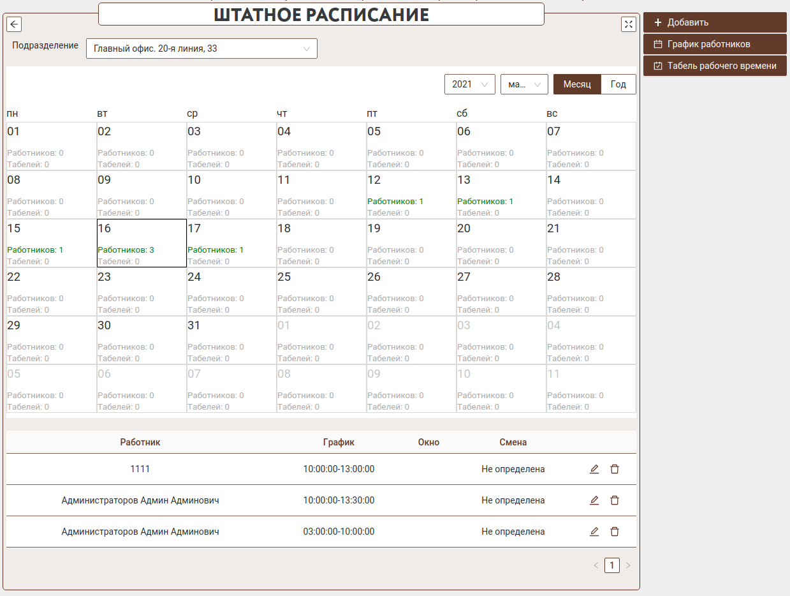The image size is (790, 596).
Task: Click the Добавить button
Action: tap(714, 22)
